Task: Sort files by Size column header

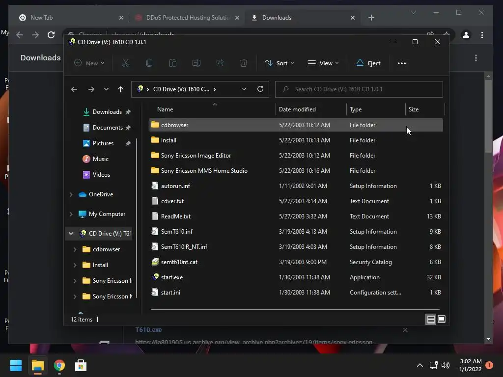Action: click(x=425, y=109)
